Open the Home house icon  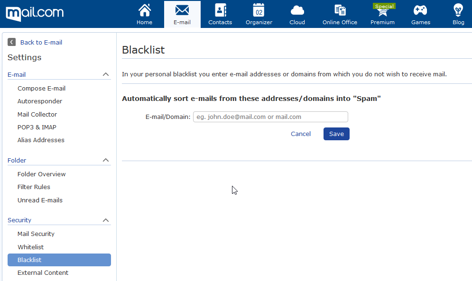click(145, 10)
